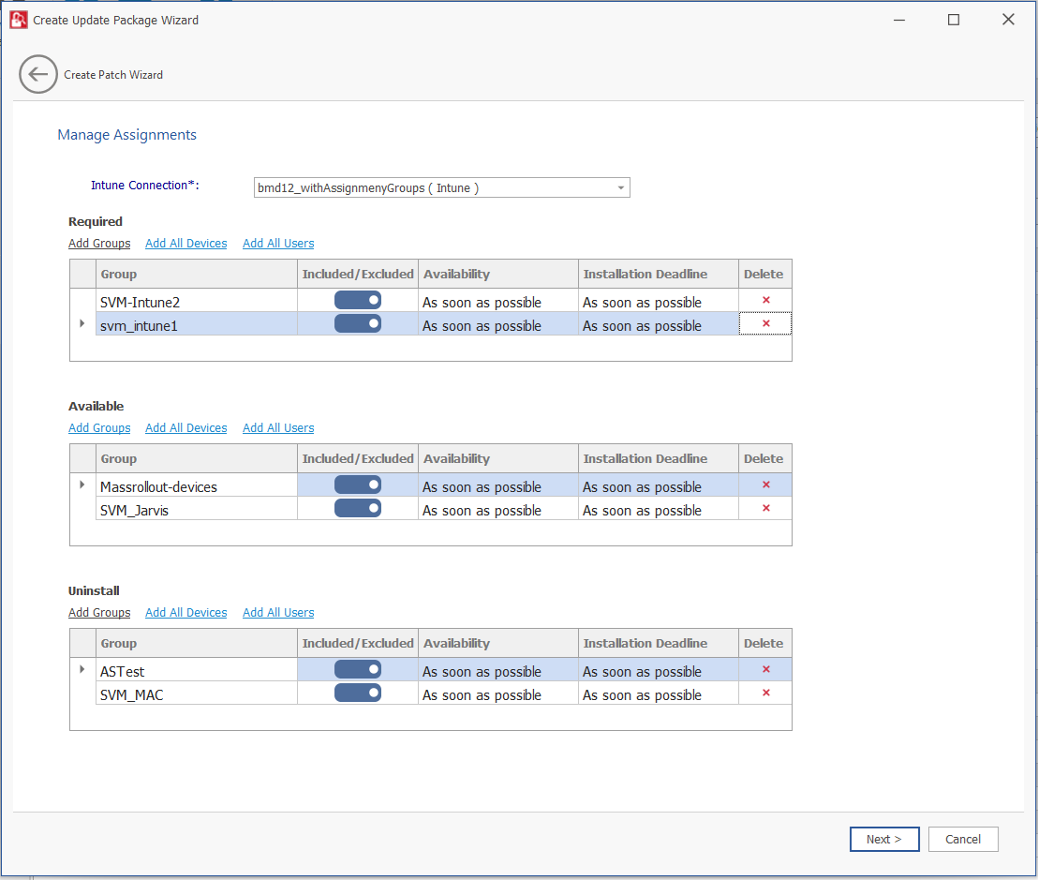Click Add Groups under Required
This screenshot has width=1038, height=880.
pos(99,244)
